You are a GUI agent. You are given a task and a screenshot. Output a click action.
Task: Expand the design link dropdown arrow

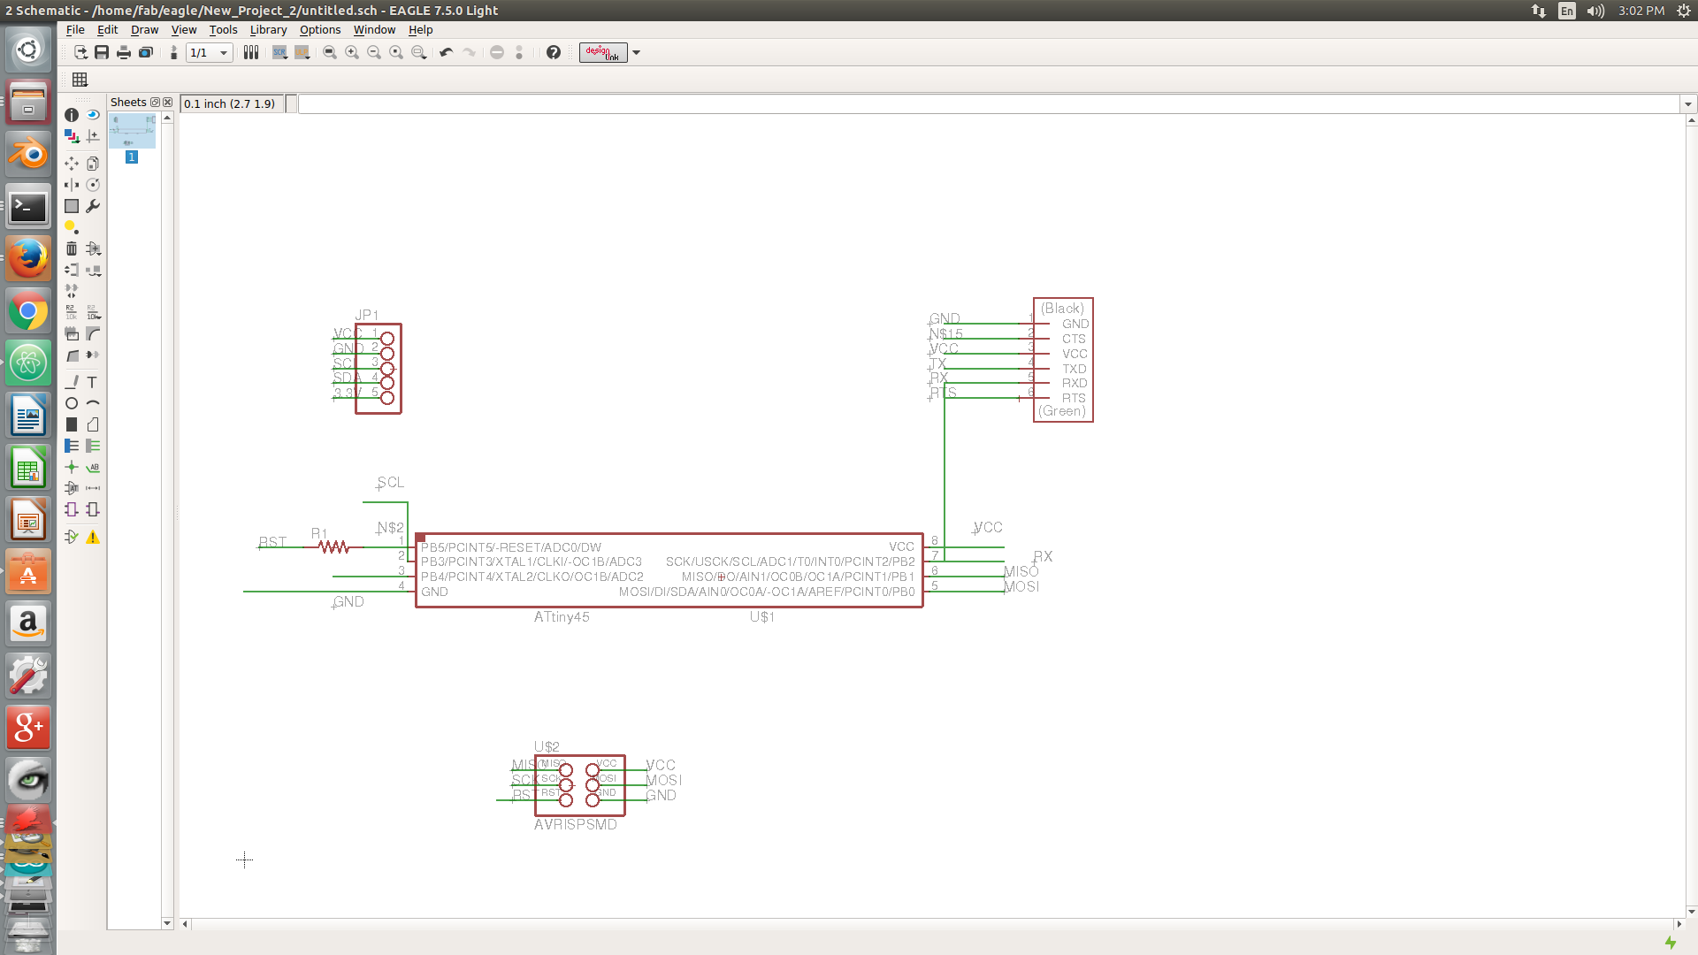[x=636, y=53]
